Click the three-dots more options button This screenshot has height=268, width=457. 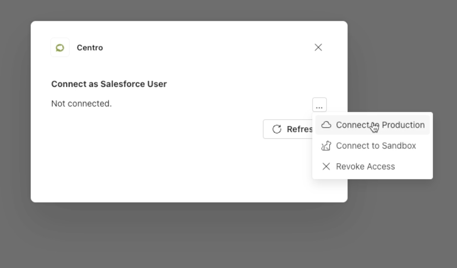tap(319, 105)
